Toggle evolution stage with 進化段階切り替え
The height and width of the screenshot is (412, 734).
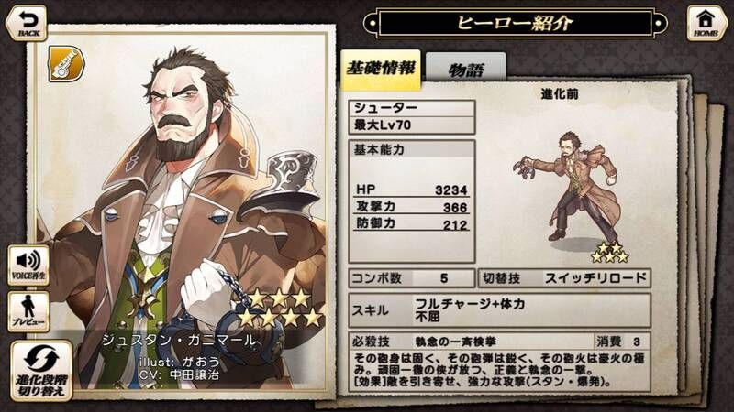[x=41, y=371]
